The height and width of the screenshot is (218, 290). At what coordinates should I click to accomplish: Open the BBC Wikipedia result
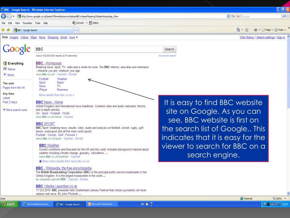(64, 168)
